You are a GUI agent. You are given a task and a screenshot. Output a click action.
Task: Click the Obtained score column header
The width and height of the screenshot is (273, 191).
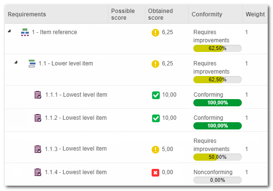[x=160, y=14]
